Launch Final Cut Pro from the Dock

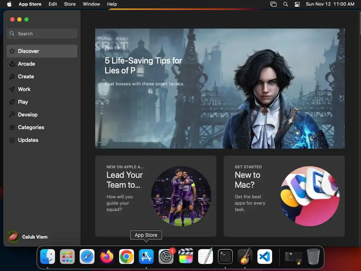pos(186,257)
